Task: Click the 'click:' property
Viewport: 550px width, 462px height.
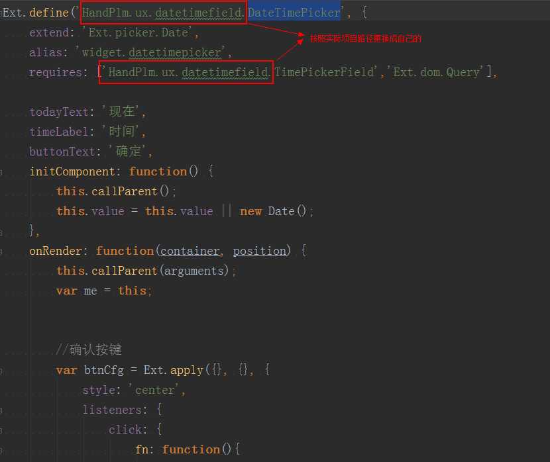Action: coord(127,430)
